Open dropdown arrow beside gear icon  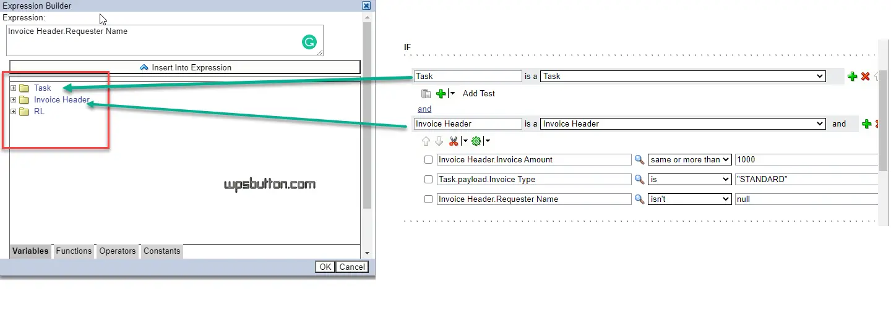tap(487, 141)
